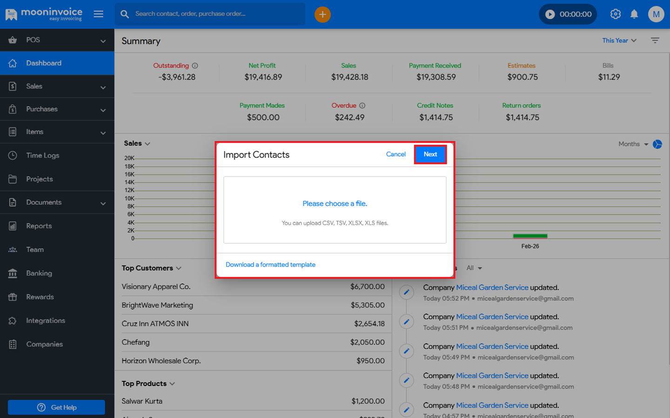The height and width of the screenshot is (418, 670).
Task: Open settings gear icon
Action: pyautogui.click(x=615, y=14)
